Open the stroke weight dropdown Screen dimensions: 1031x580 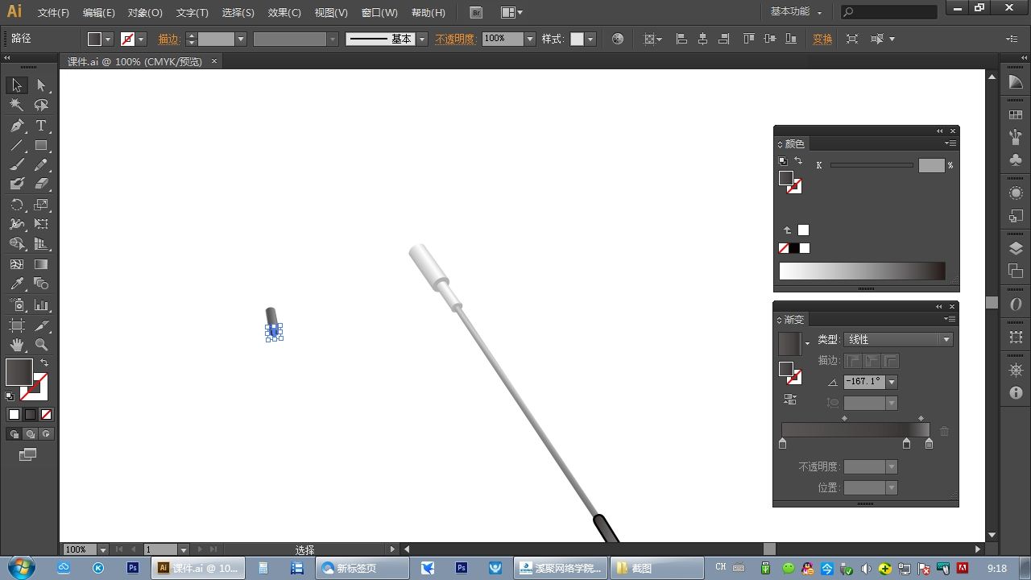click(240, 39)
